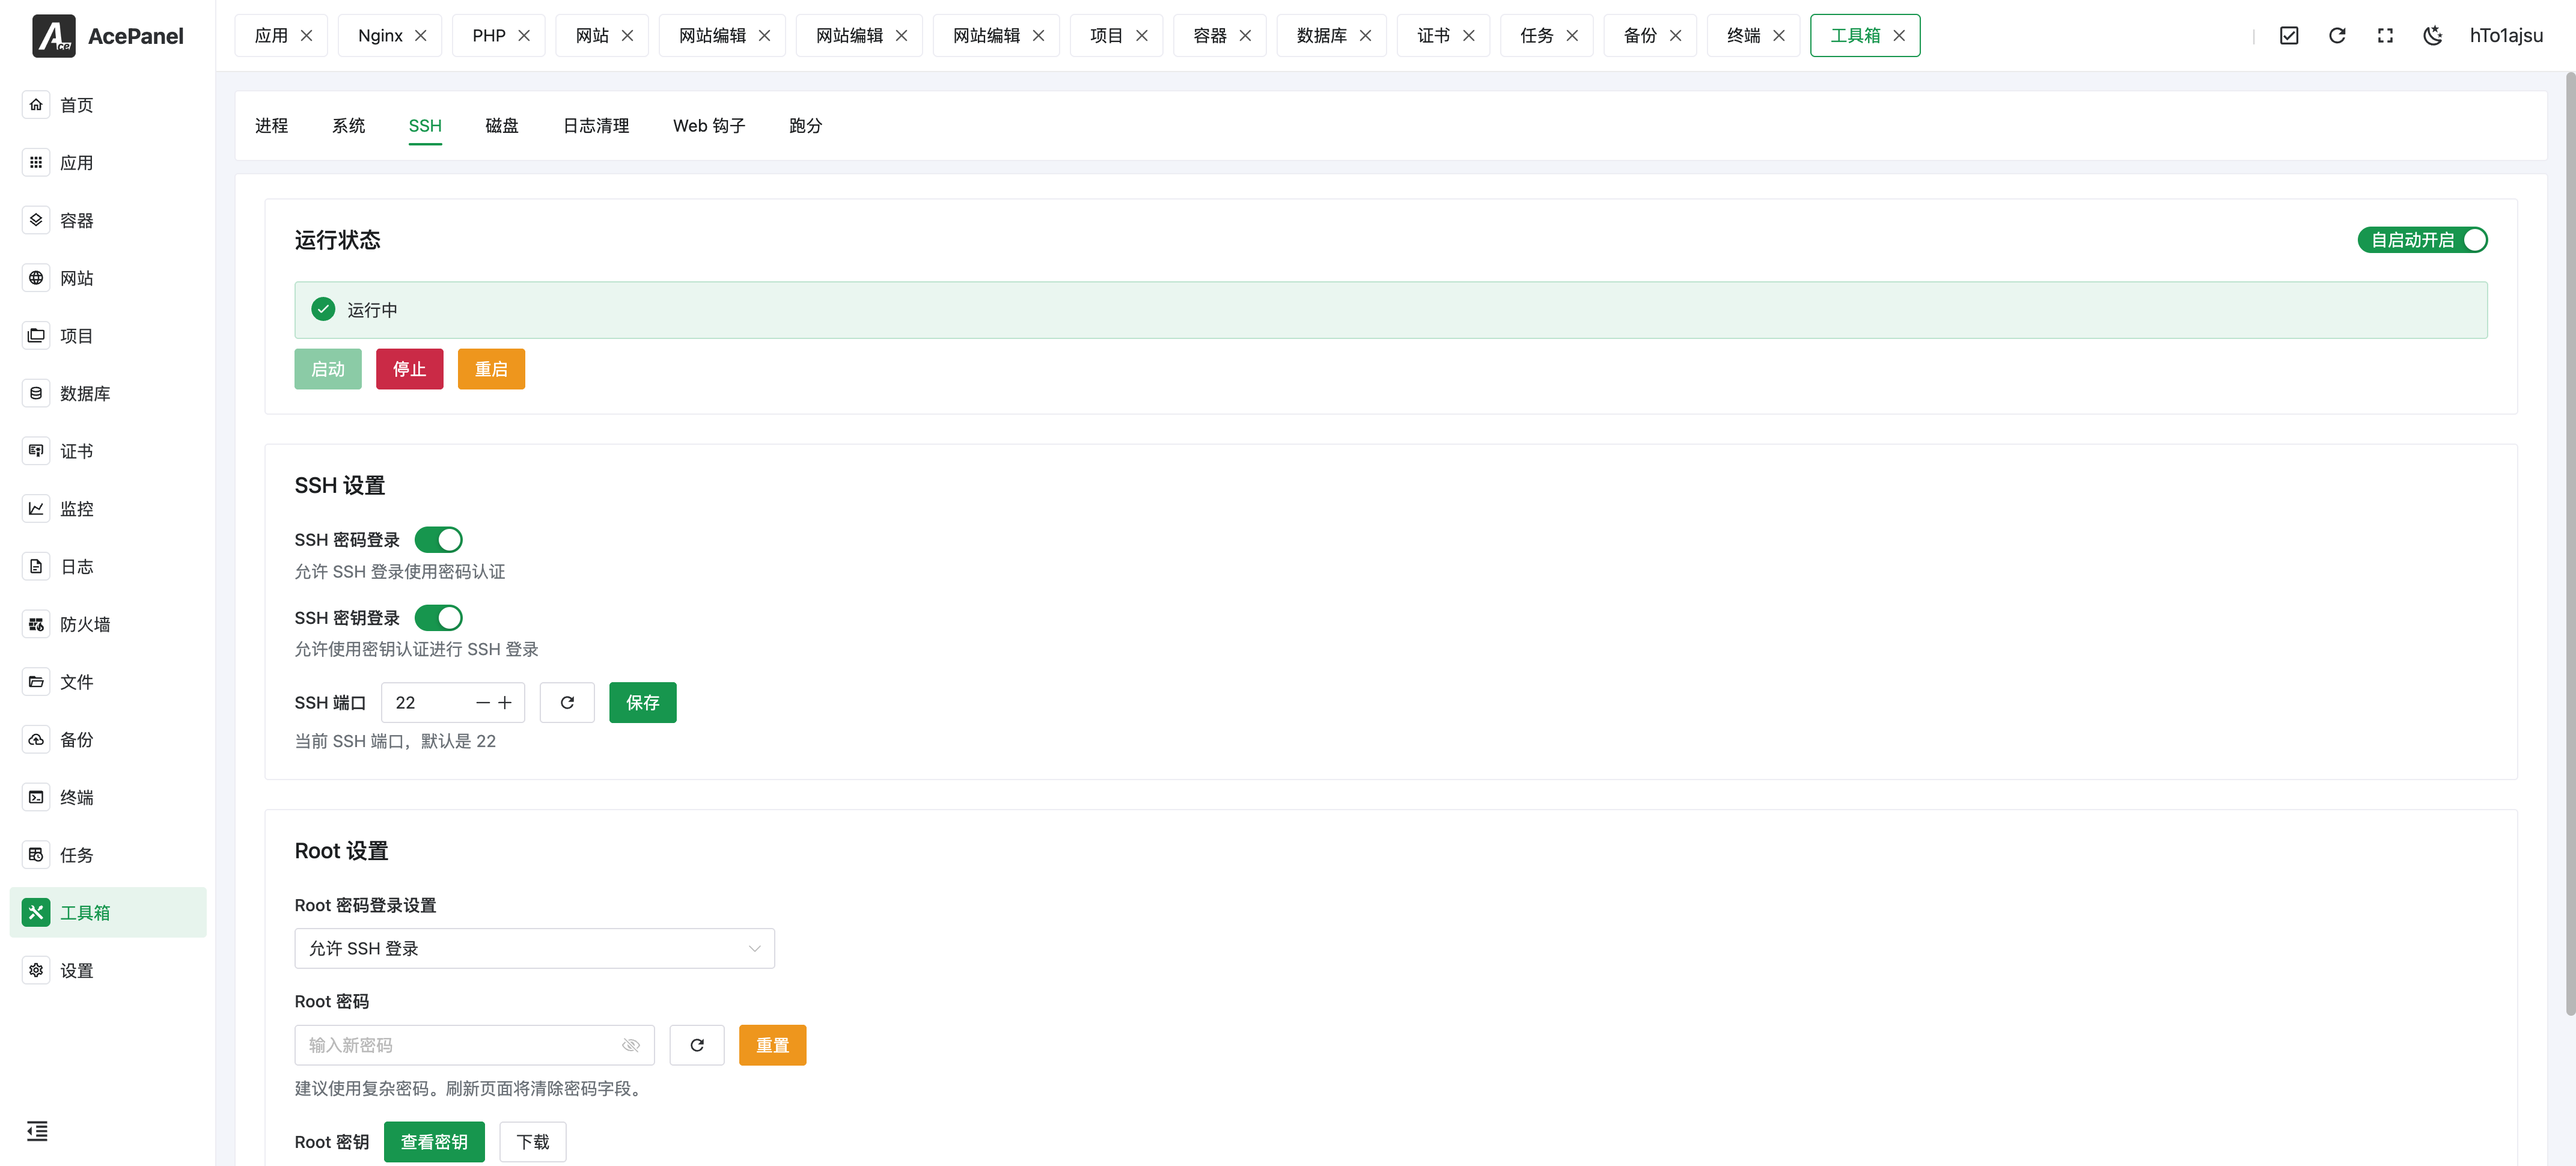Click the refresh icon in top header
This screenshot has height=1166, width=2576.
coord(2337,36)
